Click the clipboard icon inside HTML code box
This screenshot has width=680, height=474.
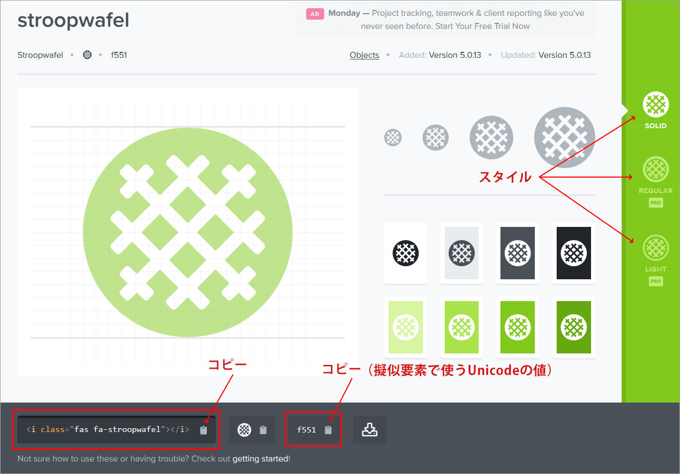coord(204,429)
